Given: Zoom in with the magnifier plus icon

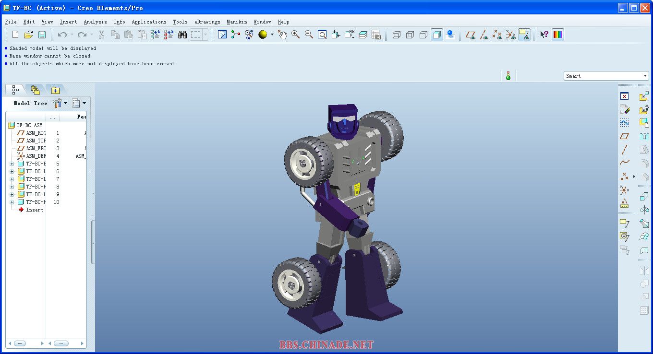Looking at the screenshot, I should (x=296, y=35).
